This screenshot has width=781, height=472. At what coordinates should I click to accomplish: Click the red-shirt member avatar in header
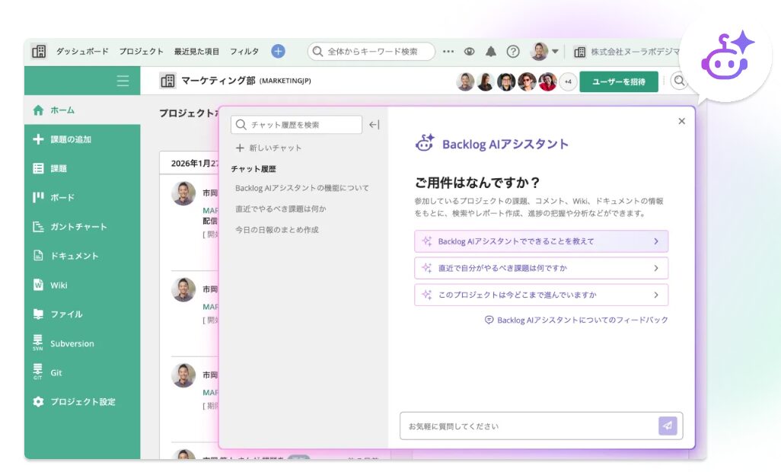tap(547, 81)
